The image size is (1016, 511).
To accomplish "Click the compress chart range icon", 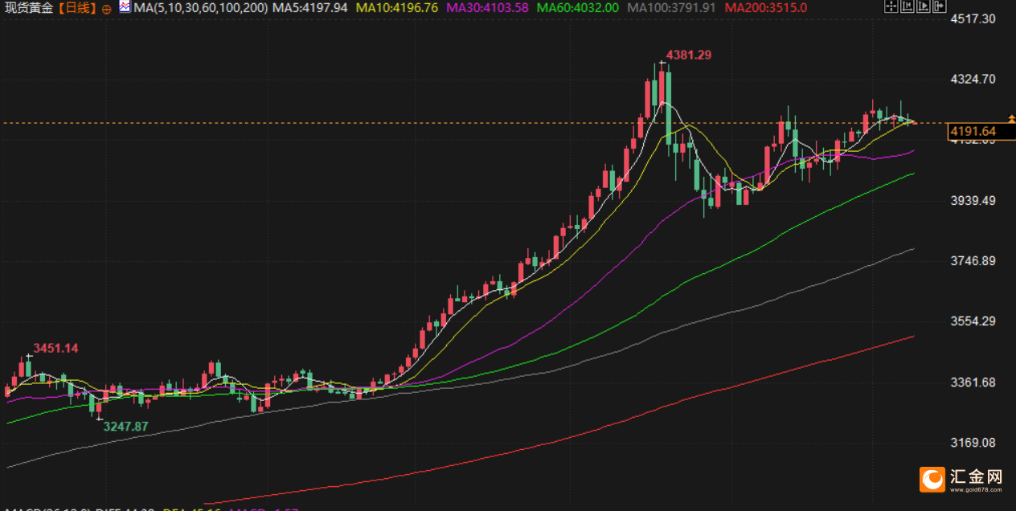I will click(x=907, y=6).
